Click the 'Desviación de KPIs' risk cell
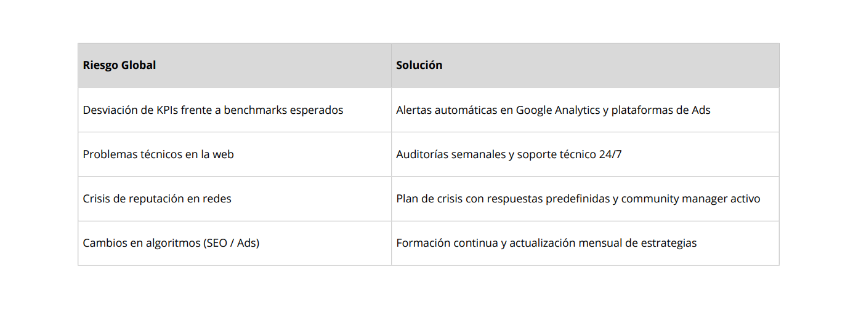 [x=213, y=110]
